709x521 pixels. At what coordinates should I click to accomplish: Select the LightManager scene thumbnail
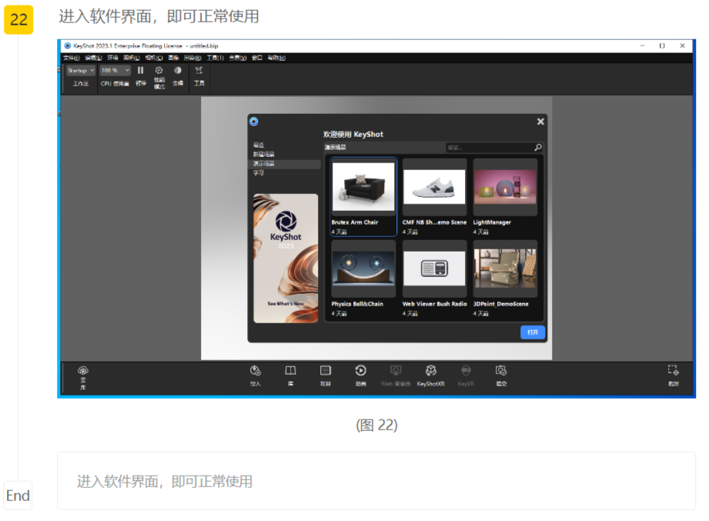[x=505, y=186]
